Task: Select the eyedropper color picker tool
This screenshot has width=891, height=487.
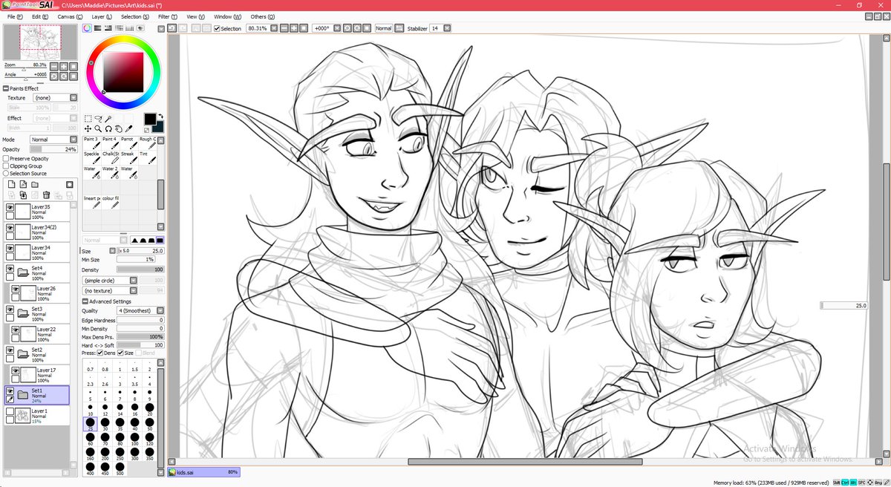Action: [129, 128]
